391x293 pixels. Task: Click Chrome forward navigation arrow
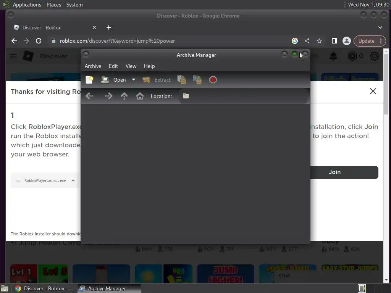tap(26, 41)
